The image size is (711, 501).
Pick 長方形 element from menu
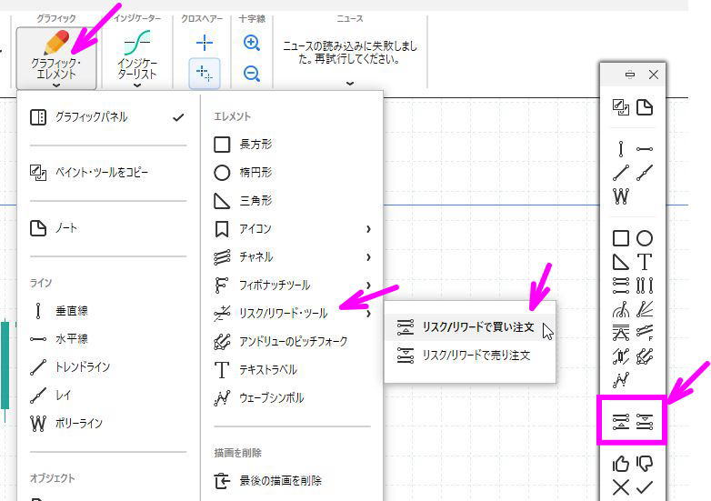click(292, 145)
